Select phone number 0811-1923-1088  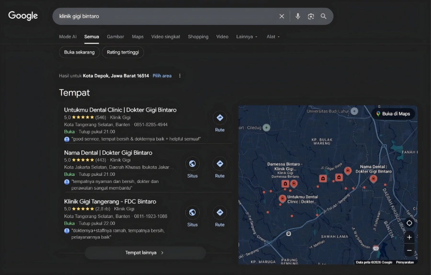151,216
